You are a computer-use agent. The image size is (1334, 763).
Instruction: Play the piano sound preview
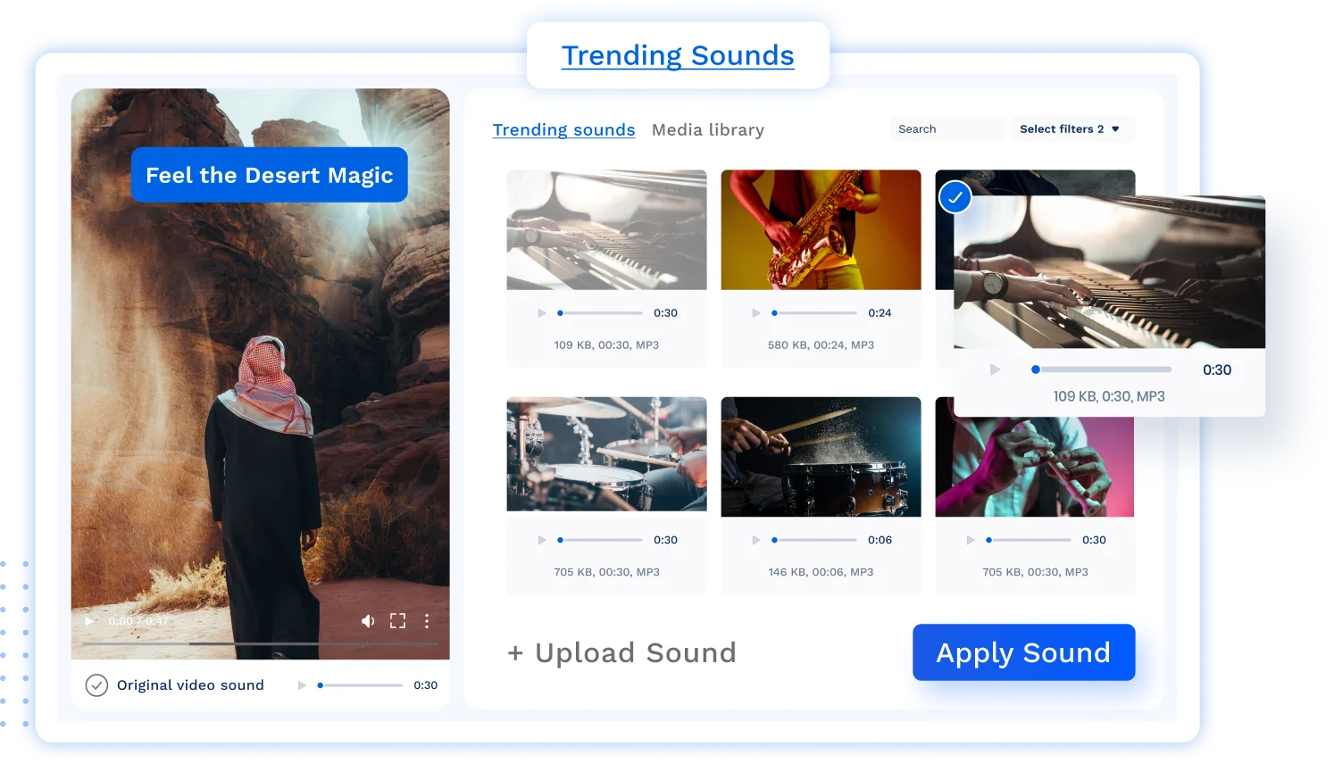pyautogui.click(x=542, y=312)
